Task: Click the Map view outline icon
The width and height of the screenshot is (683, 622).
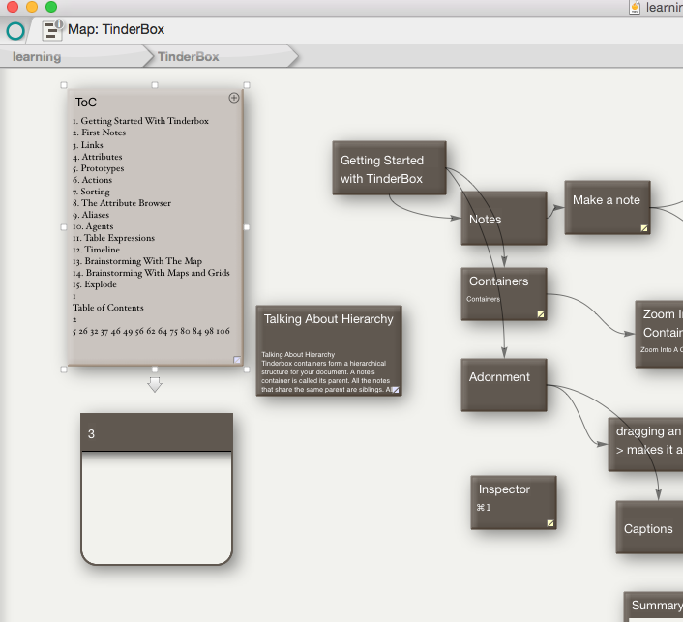Action: click(x=52, y=30)
